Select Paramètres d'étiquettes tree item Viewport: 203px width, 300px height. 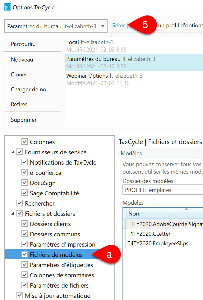click(61, 265)
